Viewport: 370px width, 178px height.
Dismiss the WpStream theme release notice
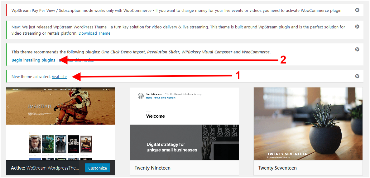point(357,27)
